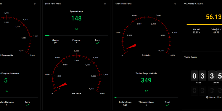Click the green 67 below 349
This screenshot has height=111, width=222.
[x=147, y=91]
